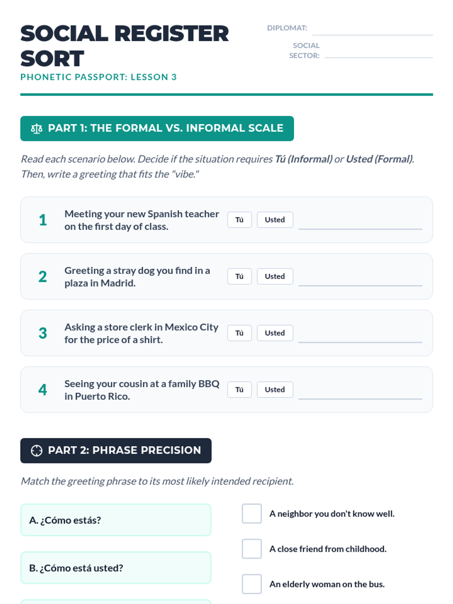Mark Tú for the cousin at BBQ scenario

(x=239, y=390)
